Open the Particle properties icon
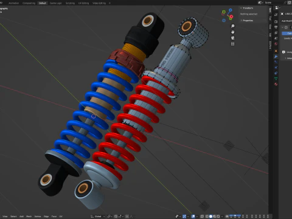This screenshot has width=292, height=219. point(276,62)
